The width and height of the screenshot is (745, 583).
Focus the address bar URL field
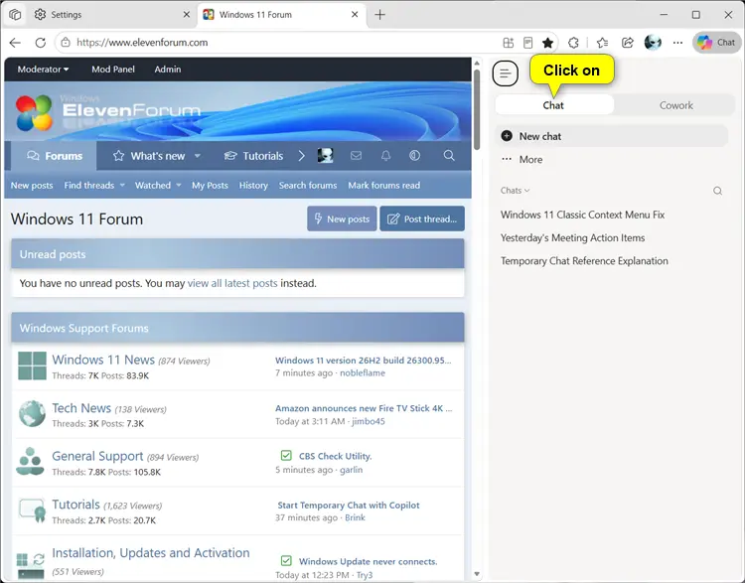(x=285, y=43)
